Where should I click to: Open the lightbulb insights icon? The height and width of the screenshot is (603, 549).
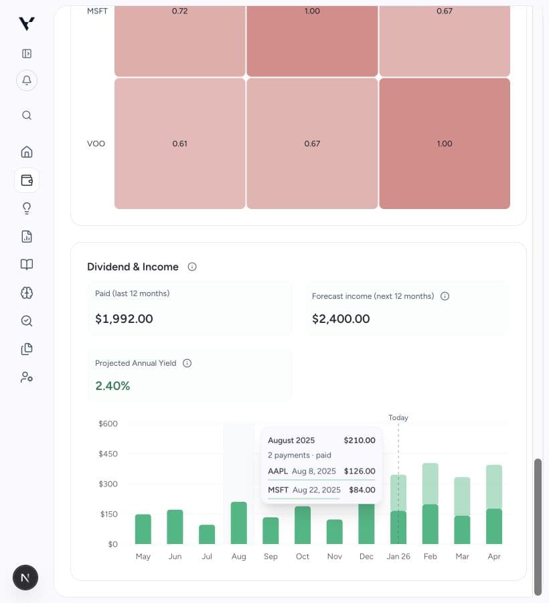coord(27,208)
